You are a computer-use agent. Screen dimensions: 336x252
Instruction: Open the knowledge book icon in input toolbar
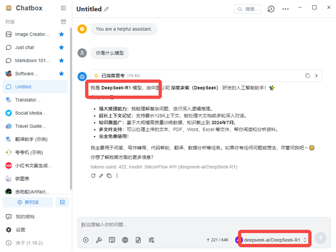pyautogui.click(x=112, y=240)
